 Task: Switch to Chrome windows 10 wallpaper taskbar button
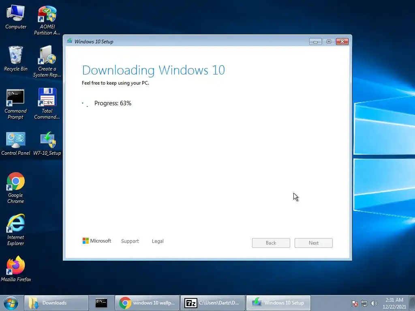(x=147, y=303)
